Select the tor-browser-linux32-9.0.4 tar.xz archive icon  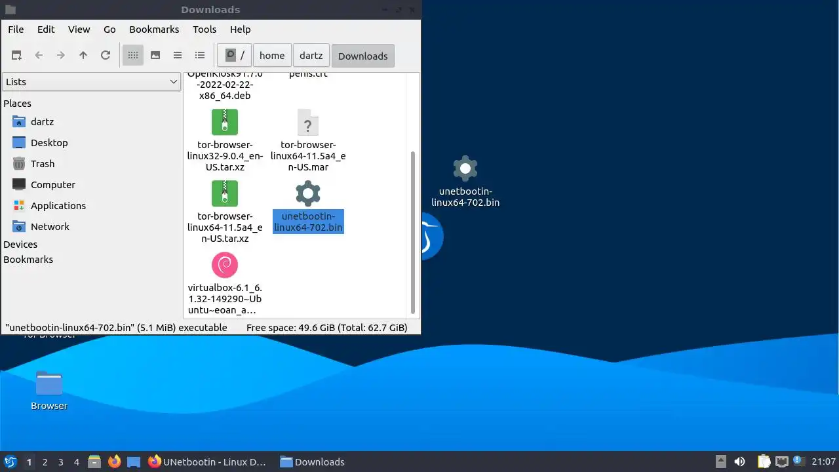[x=225, y=122]
